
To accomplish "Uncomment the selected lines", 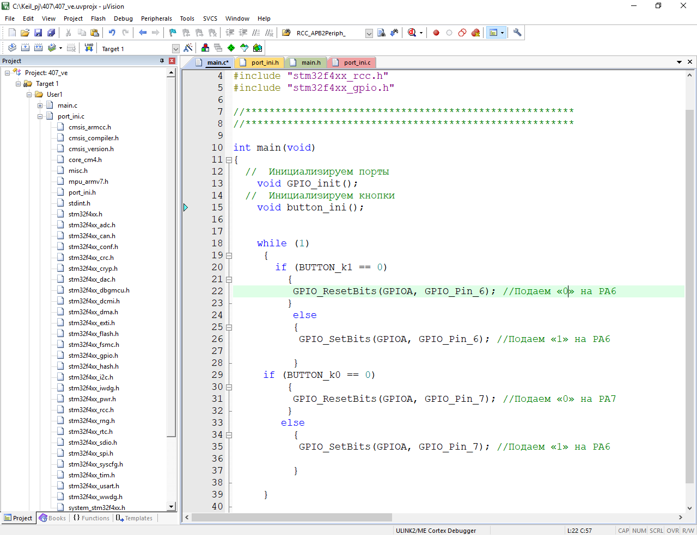I will [269, 33].
